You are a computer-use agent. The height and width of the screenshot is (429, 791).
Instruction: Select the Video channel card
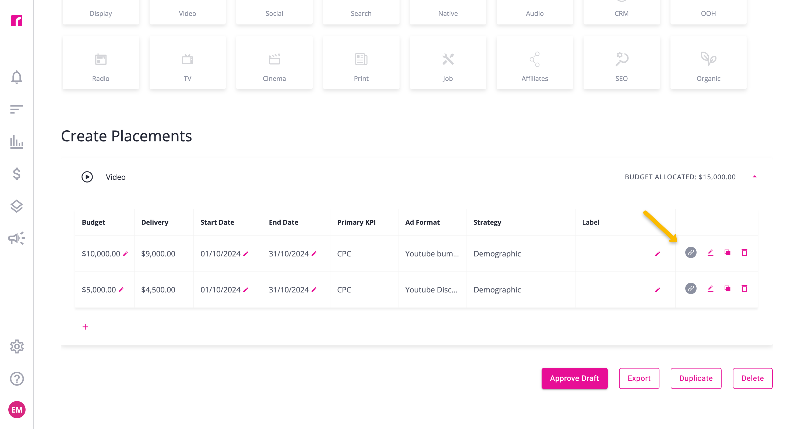[188, 12]
